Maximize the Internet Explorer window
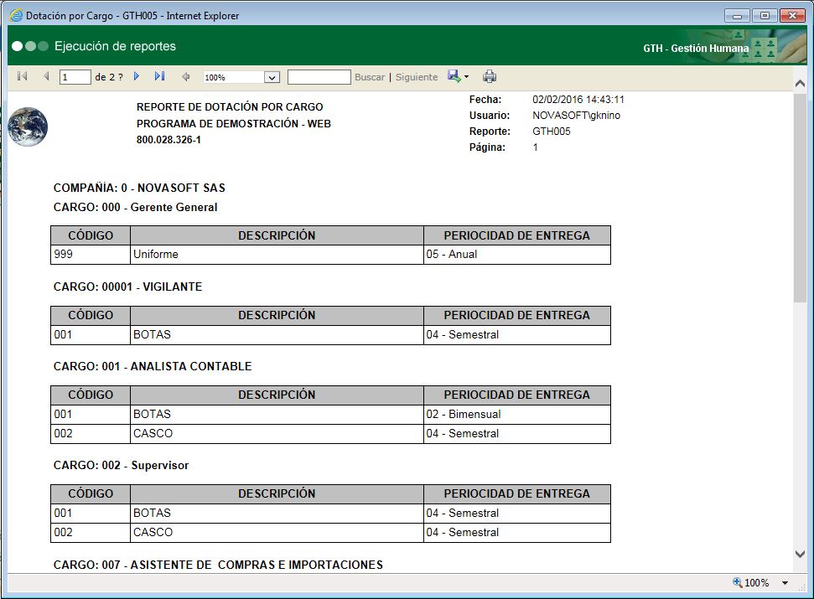 click(765, 16)
